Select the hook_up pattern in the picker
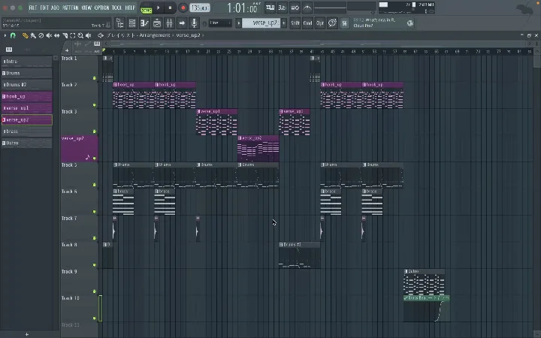 (x=26, y=97)
